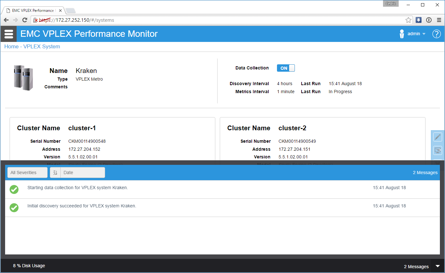Click the pencil edit icon

437,137
